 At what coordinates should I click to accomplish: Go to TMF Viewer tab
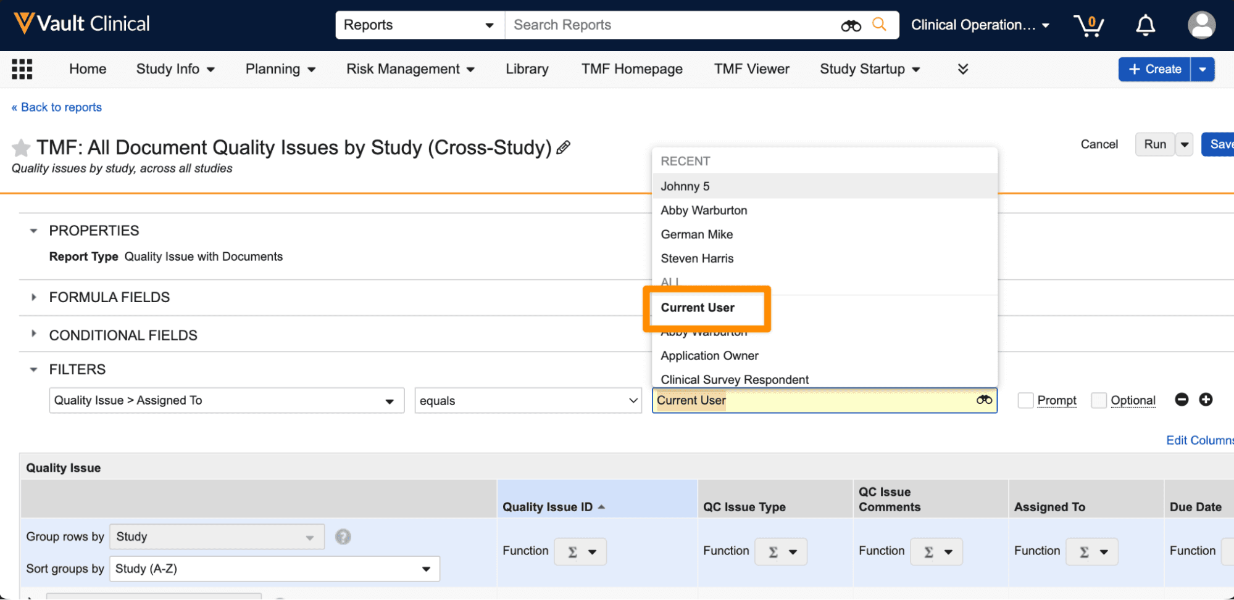click(751, 69)
